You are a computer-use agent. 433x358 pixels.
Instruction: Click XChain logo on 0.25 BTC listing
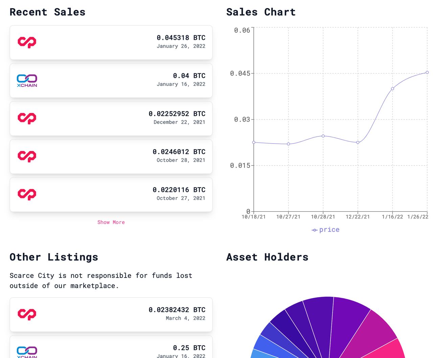click(x=27, y=352)
